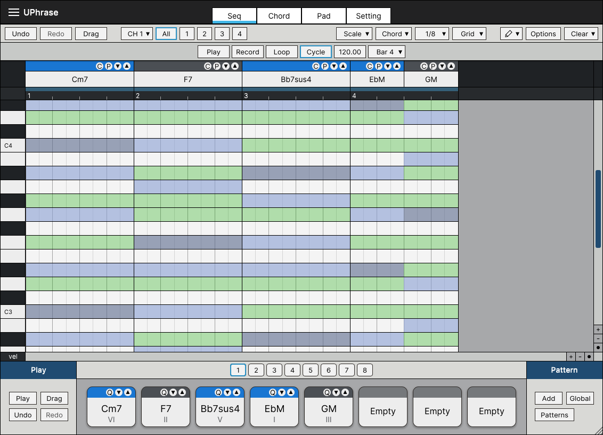Click the Q icon on Bb7sus4 chord pad
The image size is (603, 435).
[x=218, y=392]
